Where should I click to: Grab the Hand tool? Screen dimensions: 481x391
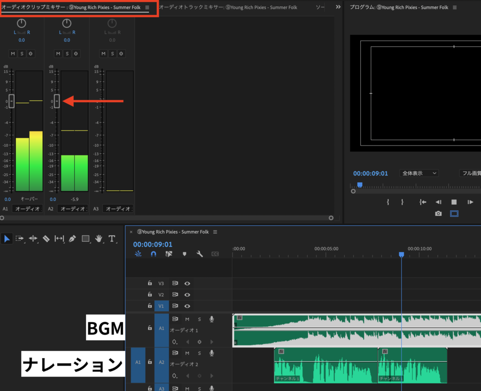coord(99,238)
